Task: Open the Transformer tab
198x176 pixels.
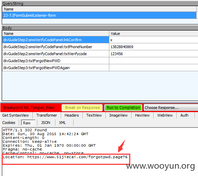Action: (47, 115)
